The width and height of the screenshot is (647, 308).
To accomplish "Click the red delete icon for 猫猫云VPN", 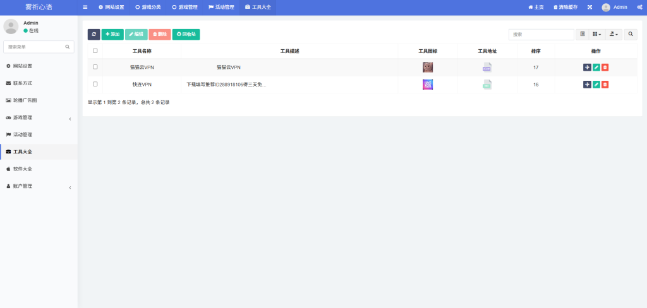I will [605, 67].
